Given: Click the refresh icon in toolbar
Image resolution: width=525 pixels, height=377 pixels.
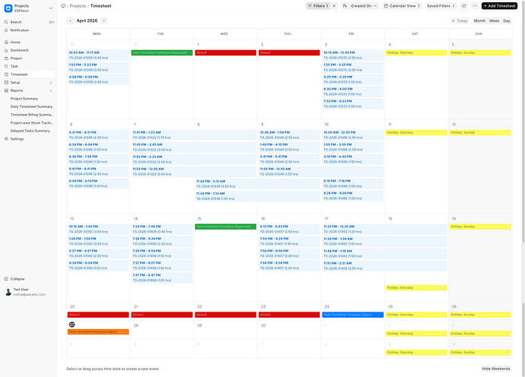Looking at the screenshot, I should pos(463,6).
